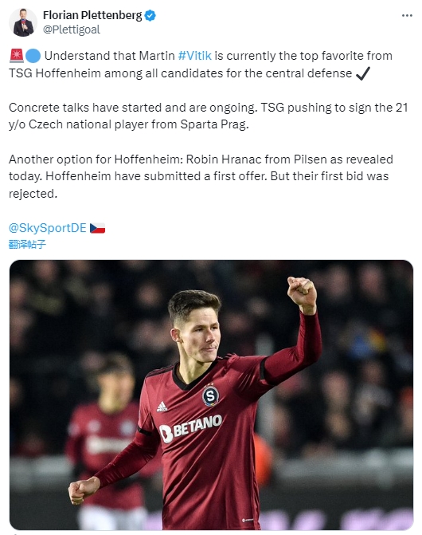Open the attached player photo

pyautogui.click(x=211, y=395)
